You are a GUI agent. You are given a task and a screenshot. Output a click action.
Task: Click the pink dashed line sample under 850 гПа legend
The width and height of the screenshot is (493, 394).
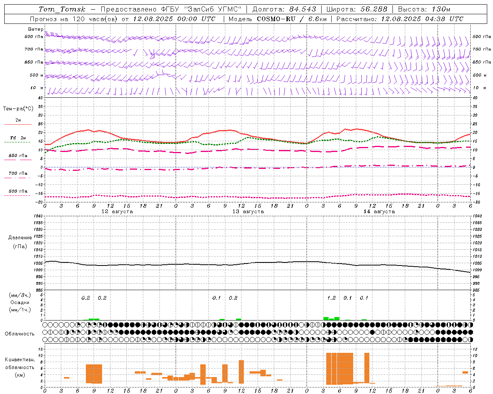click(17, 160)
